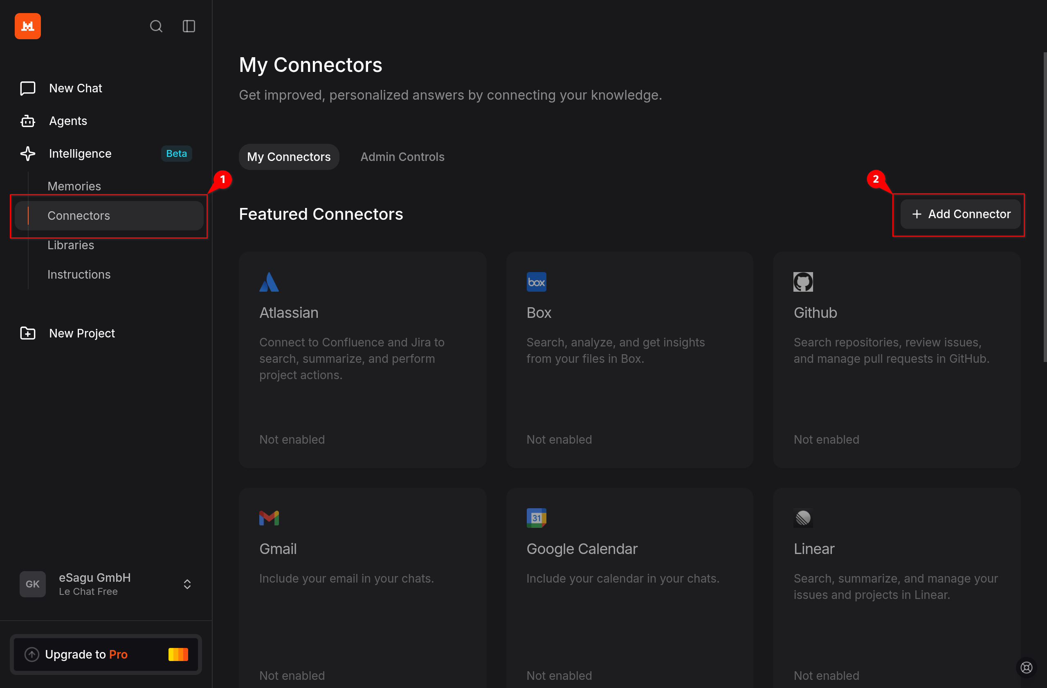Open Memories in the sidebar
This screenshot has height=688, width=1047.
(74, 186)
